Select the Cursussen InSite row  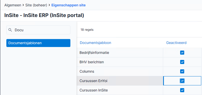[139, 90]
